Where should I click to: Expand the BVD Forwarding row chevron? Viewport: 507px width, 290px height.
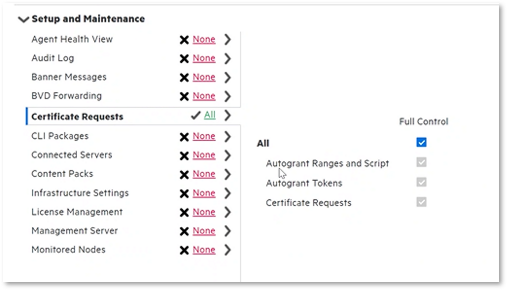point(227,96)
